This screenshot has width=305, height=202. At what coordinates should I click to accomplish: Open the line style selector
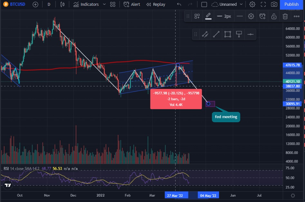tap(240, 16)
